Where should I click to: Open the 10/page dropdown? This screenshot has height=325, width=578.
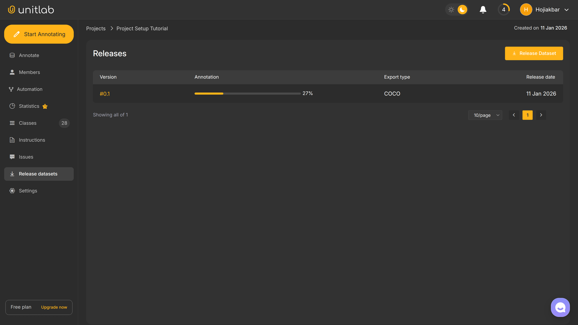pyautogui.click(x=485, y=115)
